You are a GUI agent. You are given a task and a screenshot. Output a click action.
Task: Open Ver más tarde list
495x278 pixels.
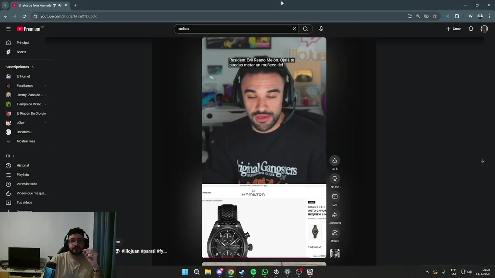coord(26,184)
